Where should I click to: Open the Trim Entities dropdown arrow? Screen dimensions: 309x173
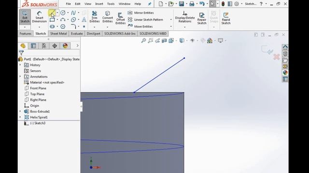coord(95,27)
